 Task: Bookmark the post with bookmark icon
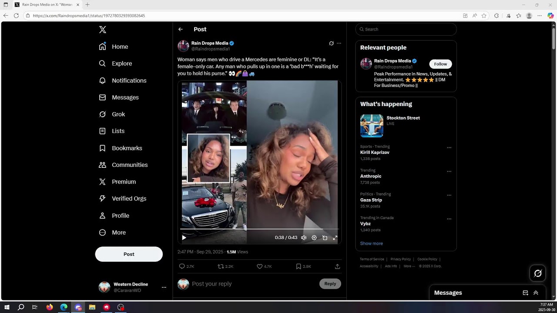pyautogui.click(x=299, y=266)
